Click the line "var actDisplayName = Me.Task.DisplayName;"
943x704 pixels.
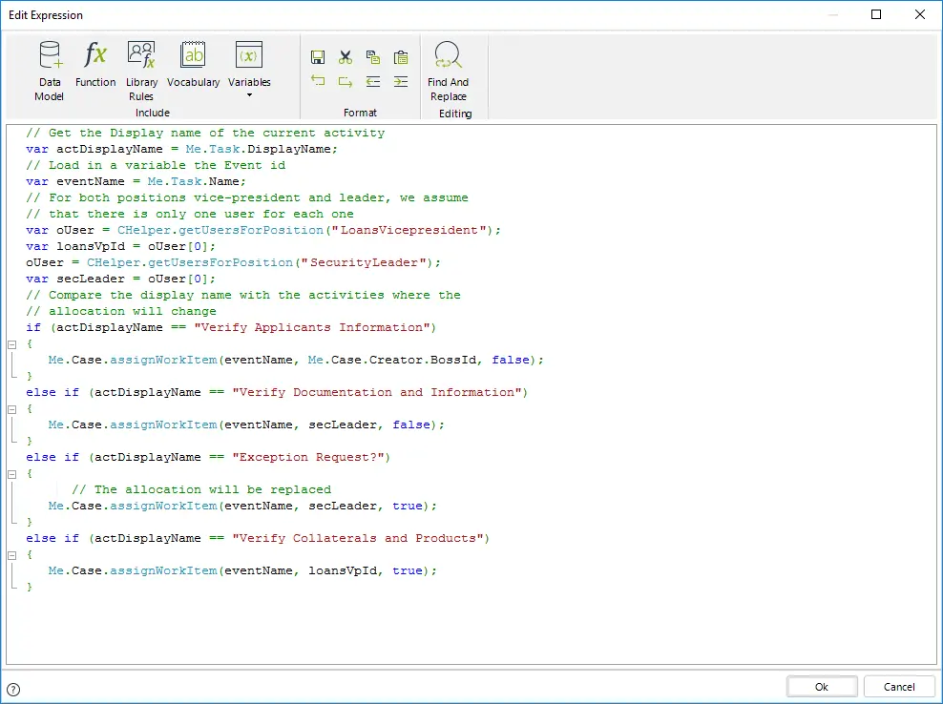(181, 149)
